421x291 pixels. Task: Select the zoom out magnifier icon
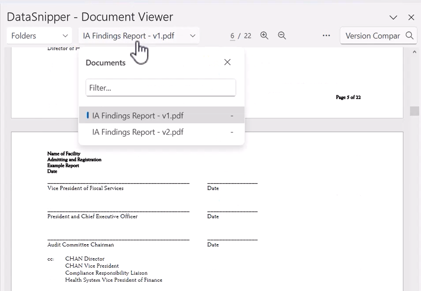tap(282, 36)
